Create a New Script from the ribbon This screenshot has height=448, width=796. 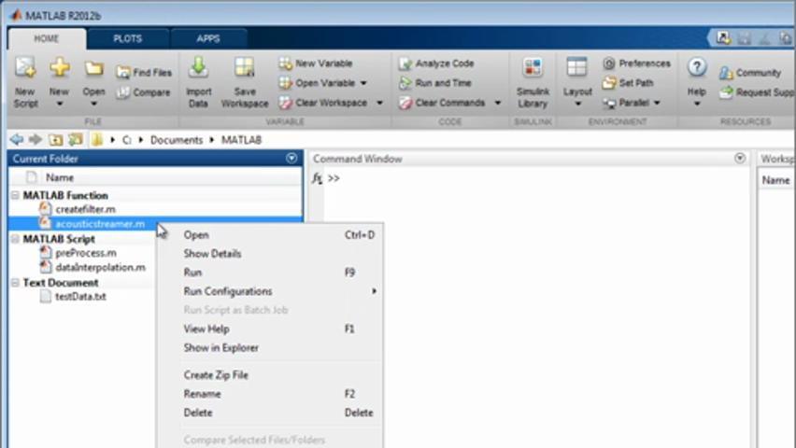(25, 82)
